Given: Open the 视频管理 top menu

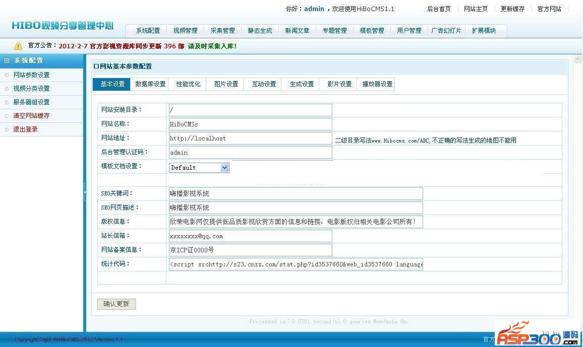Looking at the screenshot, I should [x=185, y=31].
